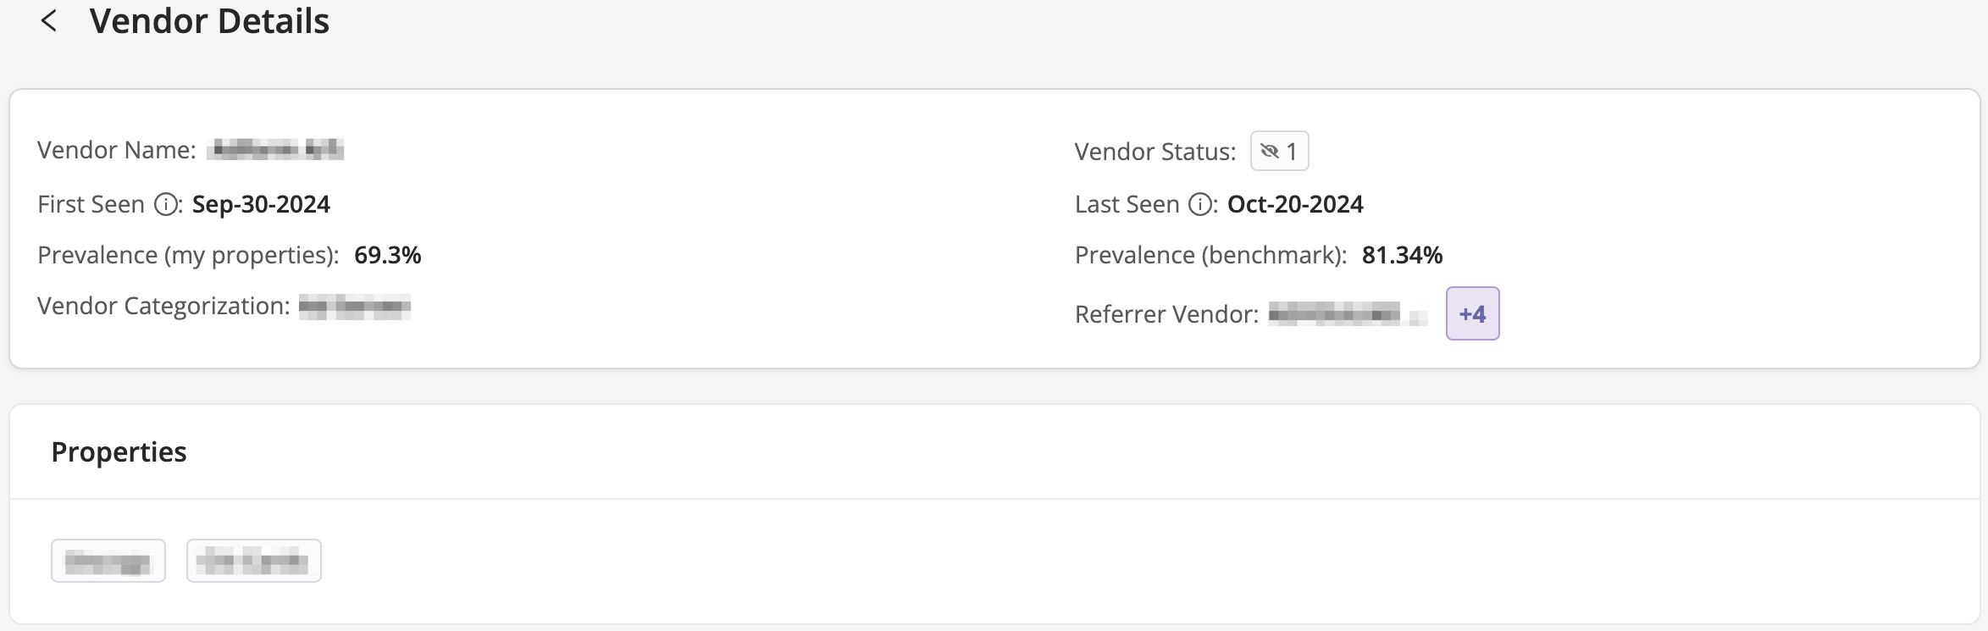Viewport: 1988px width, 631px height.
Task: Click the Oct-20-2024 last seen date
Action: [1295, 205]
